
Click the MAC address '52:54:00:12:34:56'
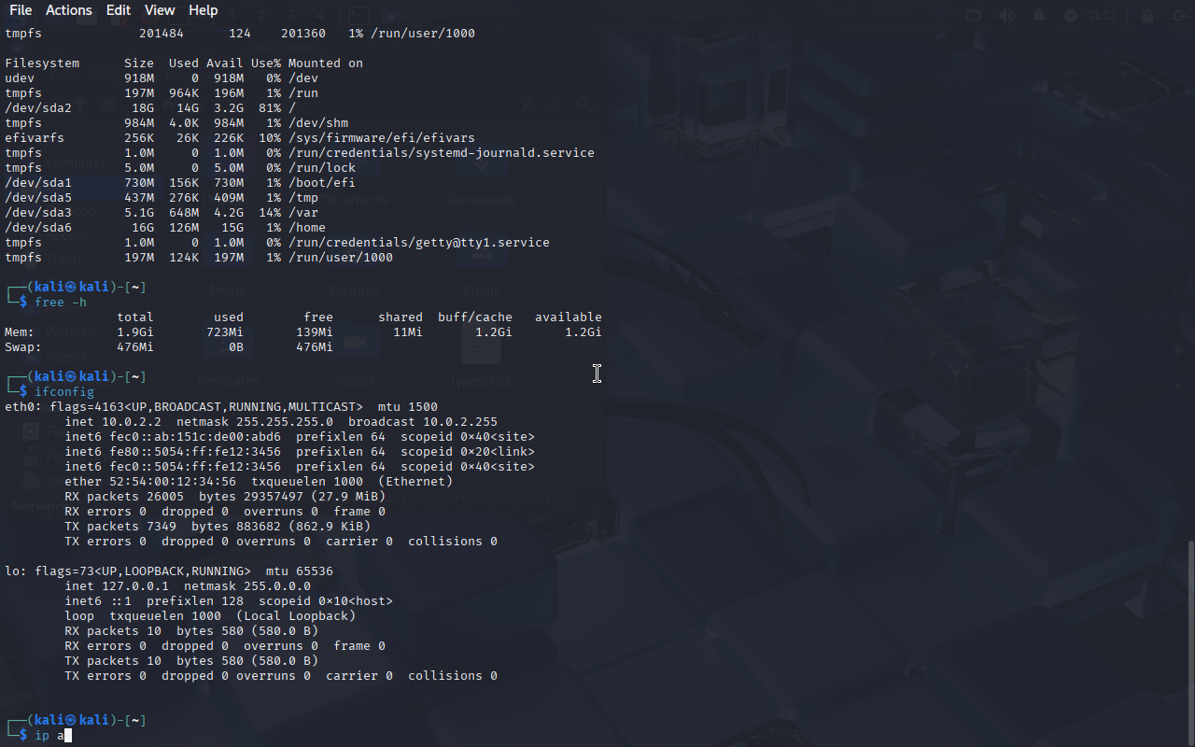(x=173, y=482)
